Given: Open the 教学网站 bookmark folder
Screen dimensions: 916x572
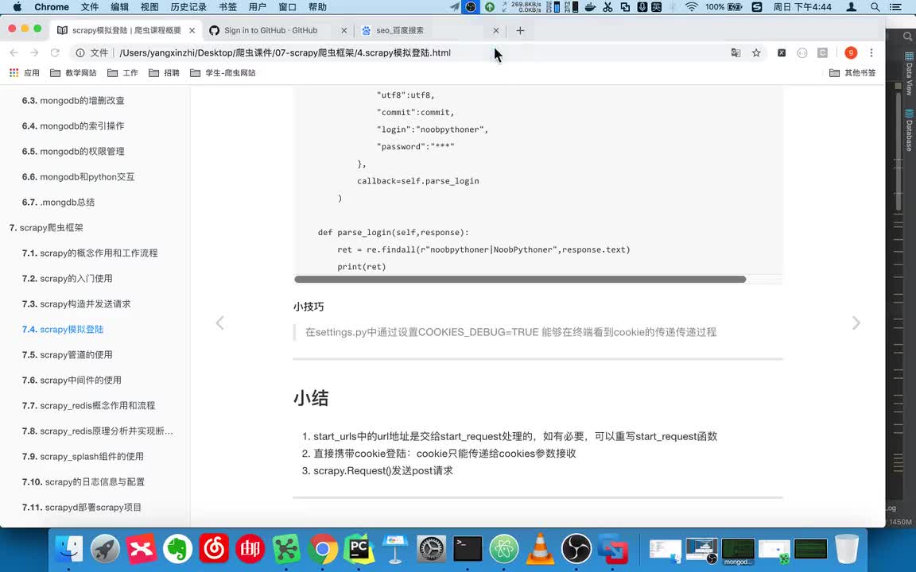Looking at the screenshot, I should (74, 73).
